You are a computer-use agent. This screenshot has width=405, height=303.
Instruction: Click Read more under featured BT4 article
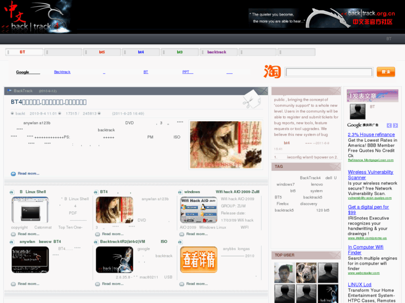coord(28,173)
